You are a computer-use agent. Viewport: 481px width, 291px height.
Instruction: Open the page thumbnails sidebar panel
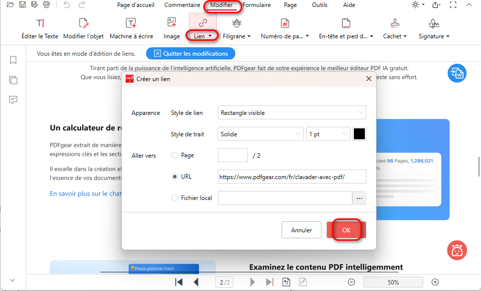(13, 80)
